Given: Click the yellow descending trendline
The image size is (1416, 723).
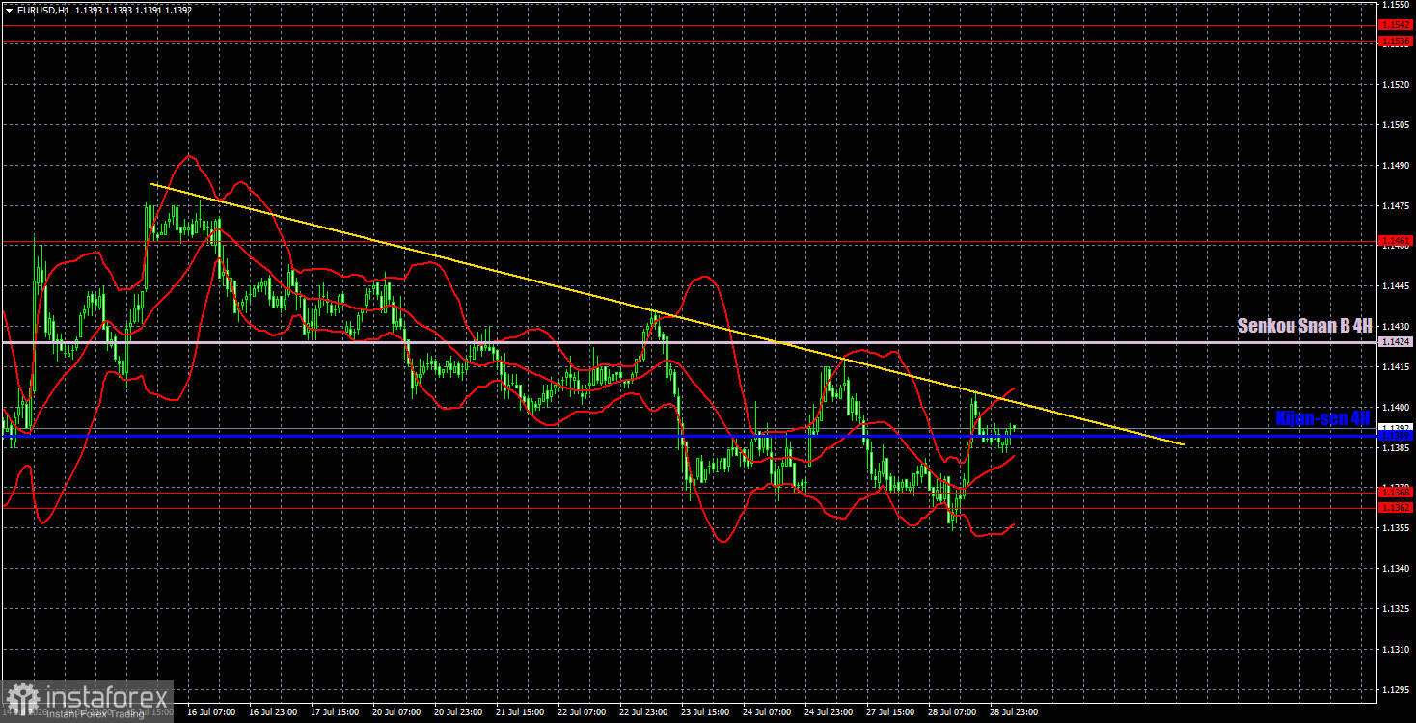Looking at the screenshot, I should coord(666,313).
